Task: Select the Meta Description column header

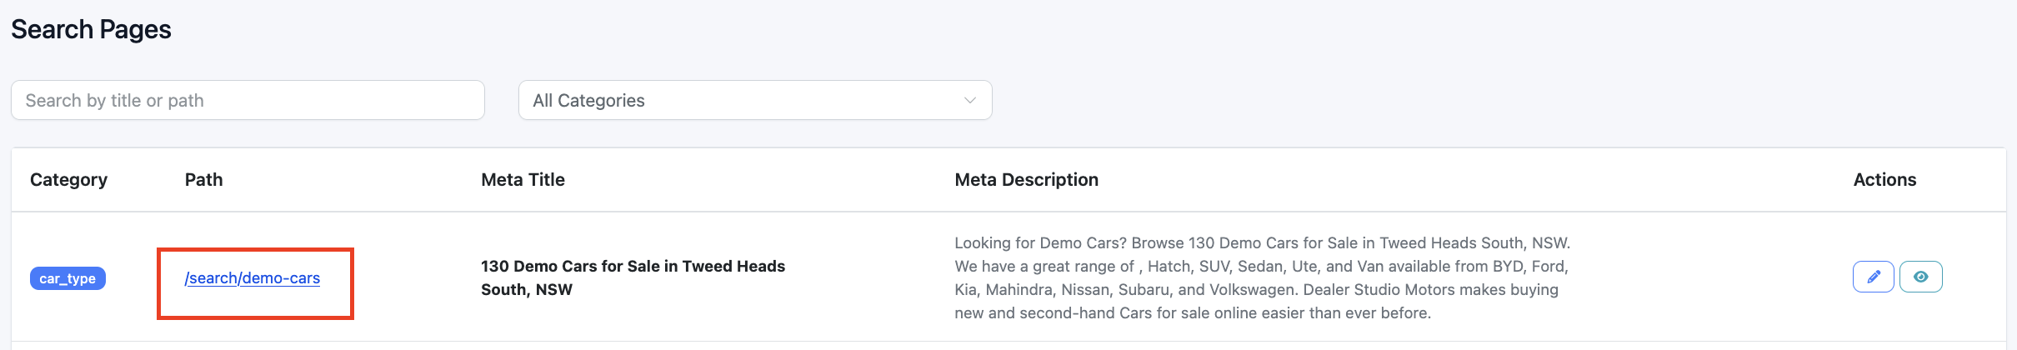Action: [x=1026, y=180]
